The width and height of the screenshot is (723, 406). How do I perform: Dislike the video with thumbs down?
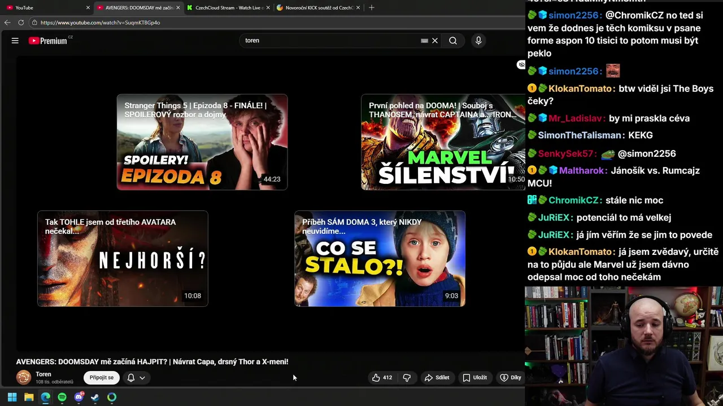(x=407, y=378)
